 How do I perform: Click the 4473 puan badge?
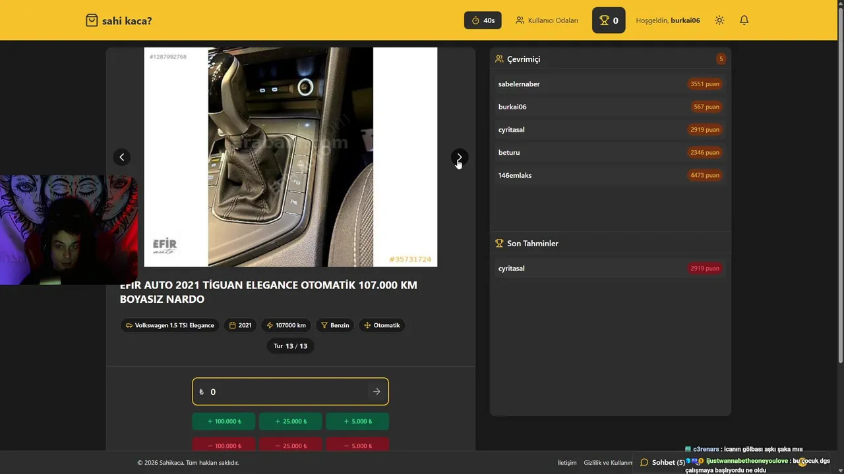click(705, 175)
